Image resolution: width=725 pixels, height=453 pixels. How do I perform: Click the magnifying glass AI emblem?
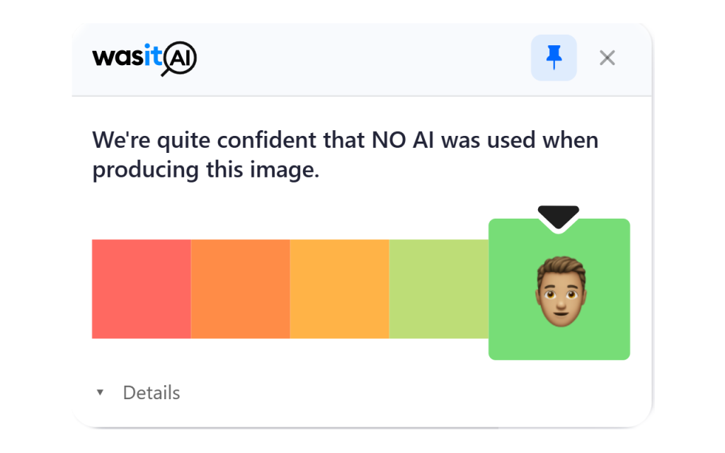pos(178,59)
